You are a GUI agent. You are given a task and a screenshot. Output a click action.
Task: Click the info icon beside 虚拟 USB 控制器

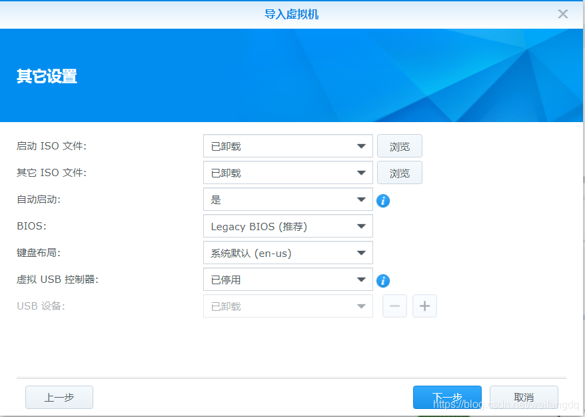tap(383, 280)
